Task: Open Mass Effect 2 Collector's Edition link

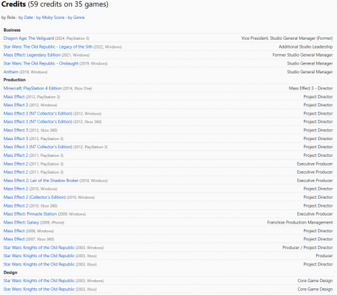Action: [x=34, y=197]
